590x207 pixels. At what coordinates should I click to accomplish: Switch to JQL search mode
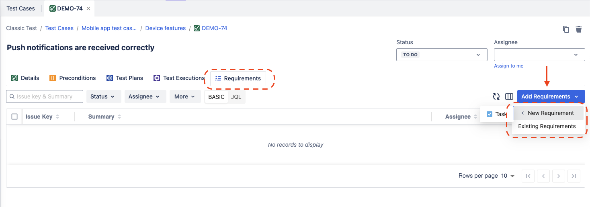[x=236, y=97]
